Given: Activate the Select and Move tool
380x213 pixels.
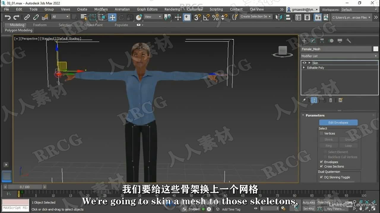Looking at the screenshot, I should [112, 17].
